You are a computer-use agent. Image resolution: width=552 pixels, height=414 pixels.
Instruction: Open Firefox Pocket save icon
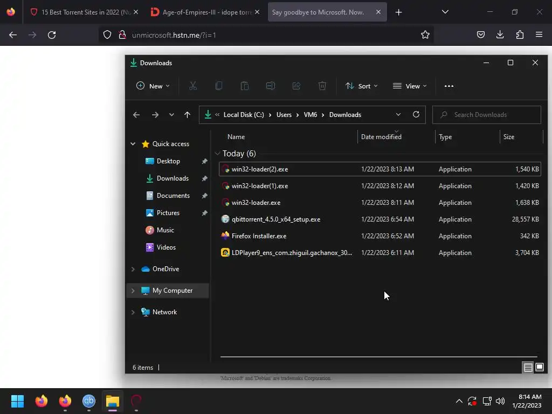480,34
